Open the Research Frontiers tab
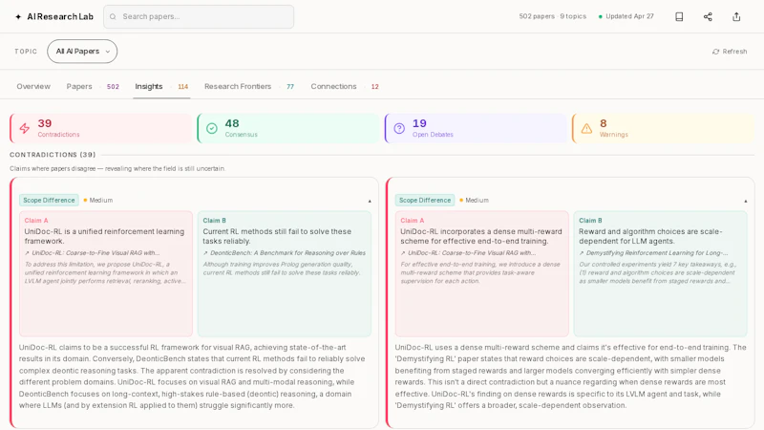 [x=238, y=86]
